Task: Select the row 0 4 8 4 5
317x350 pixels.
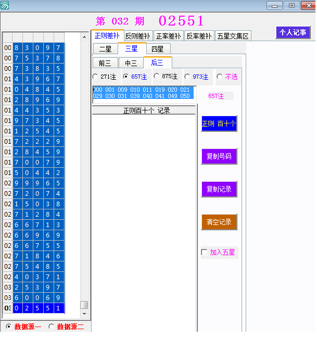Action: [x=34, y=89]
